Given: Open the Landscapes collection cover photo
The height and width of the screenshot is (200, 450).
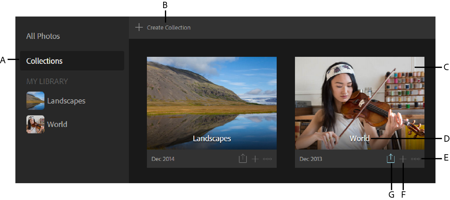Looking at the screenshot, I should (212, 103).
